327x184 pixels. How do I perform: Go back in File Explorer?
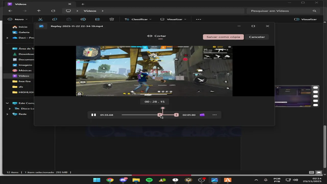[10, 11]
